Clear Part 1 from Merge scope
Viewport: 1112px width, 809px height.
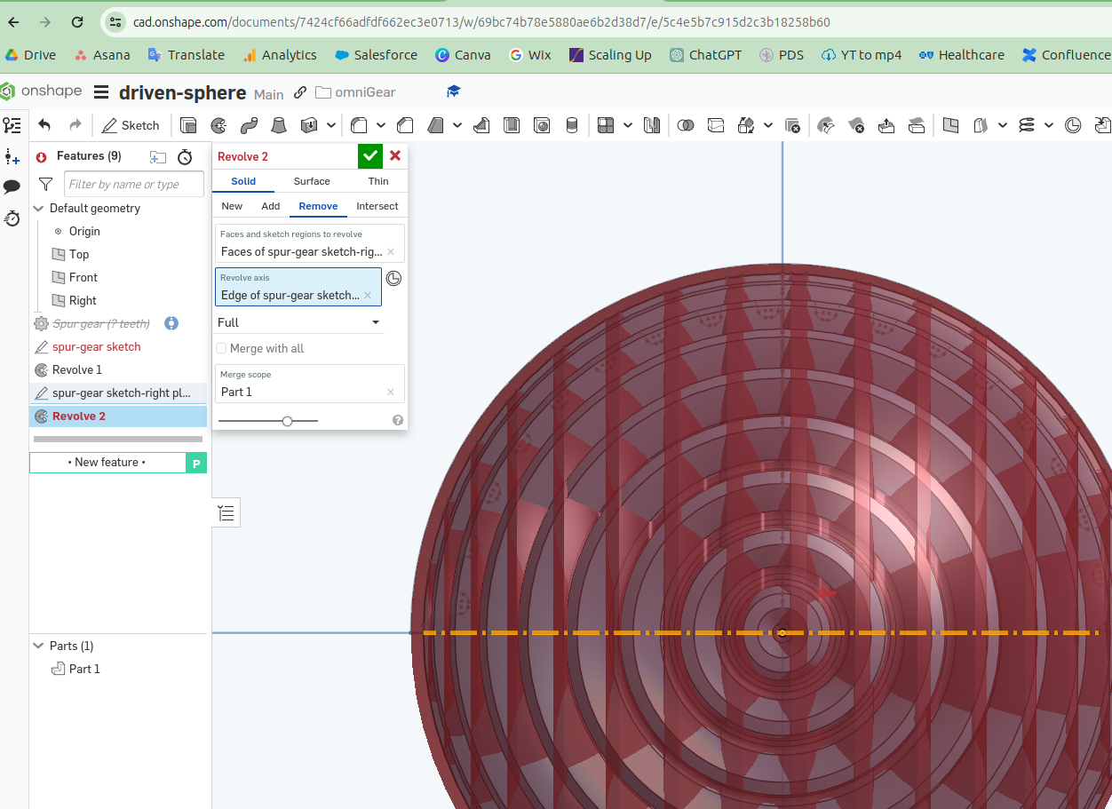click(391, 393)
